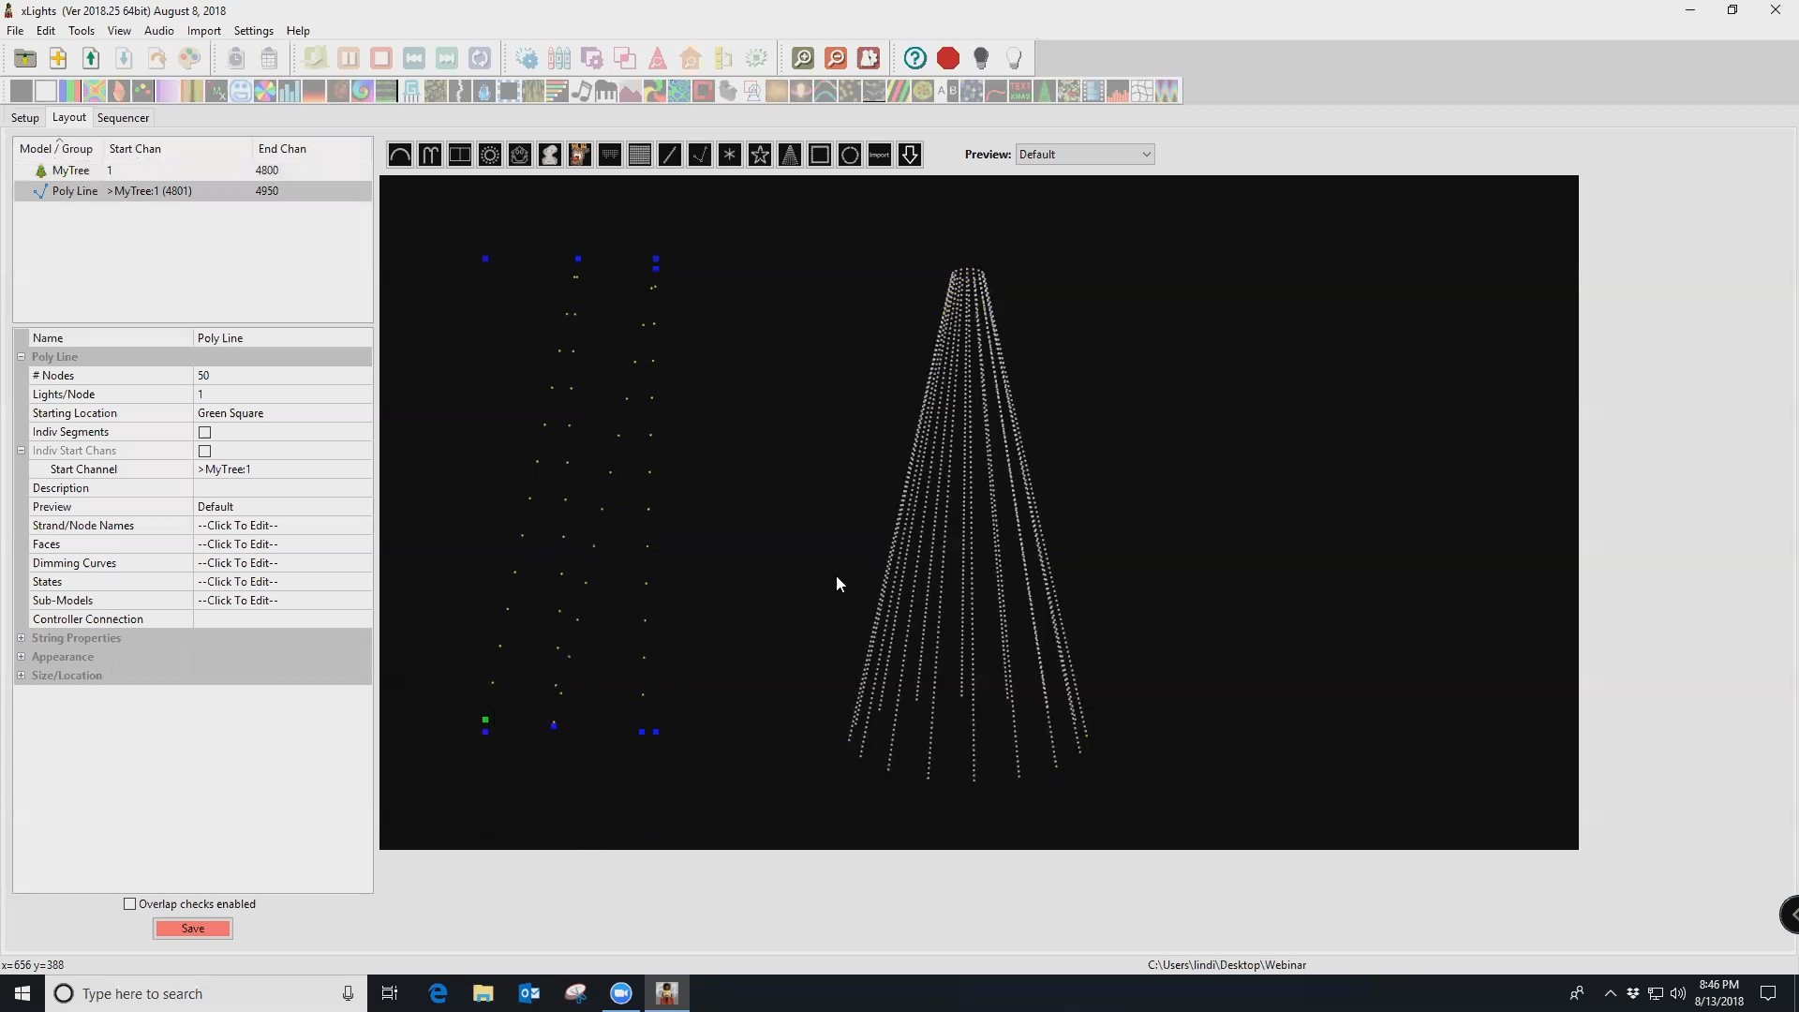
Task: Enable Overlap checks enabled checkbox
Action: click(x=130, y=904)
